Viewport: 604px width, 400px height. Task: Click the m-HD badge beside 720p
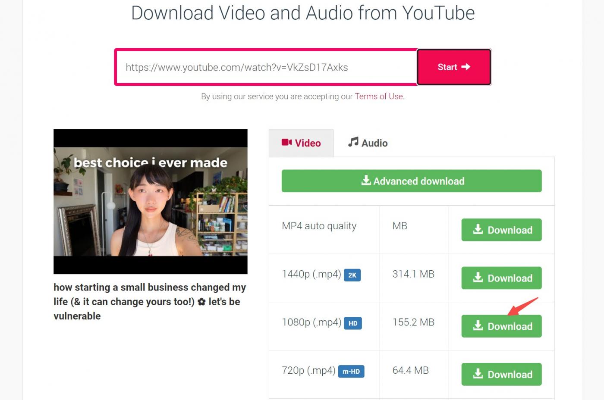pos(351,372)
